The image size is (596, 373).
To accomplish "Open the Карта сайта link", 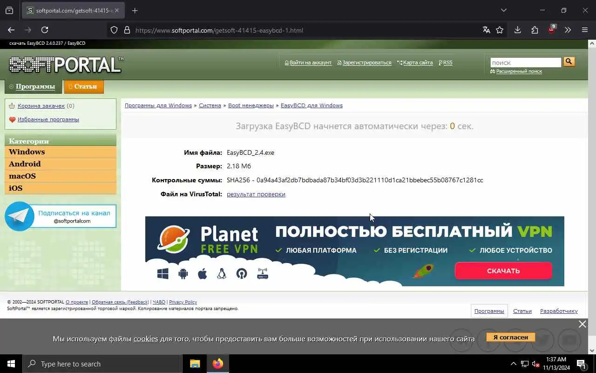I will [x=418, y=62].
